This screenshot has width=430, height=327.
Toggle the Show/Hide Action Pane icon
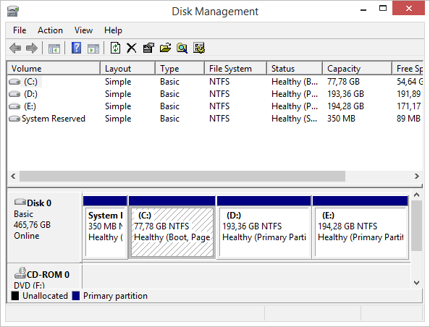click(93, 48)
